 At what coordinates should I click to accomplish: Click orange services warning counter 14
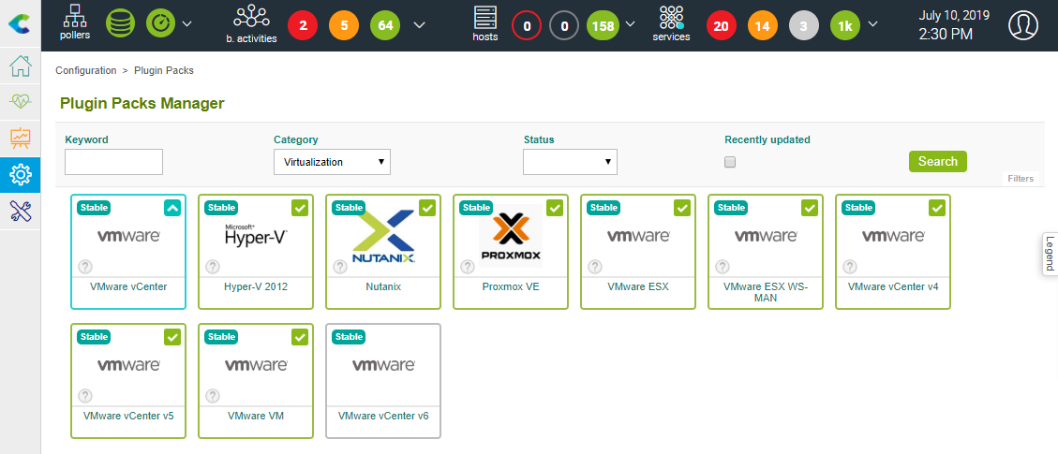pos(763,25)
